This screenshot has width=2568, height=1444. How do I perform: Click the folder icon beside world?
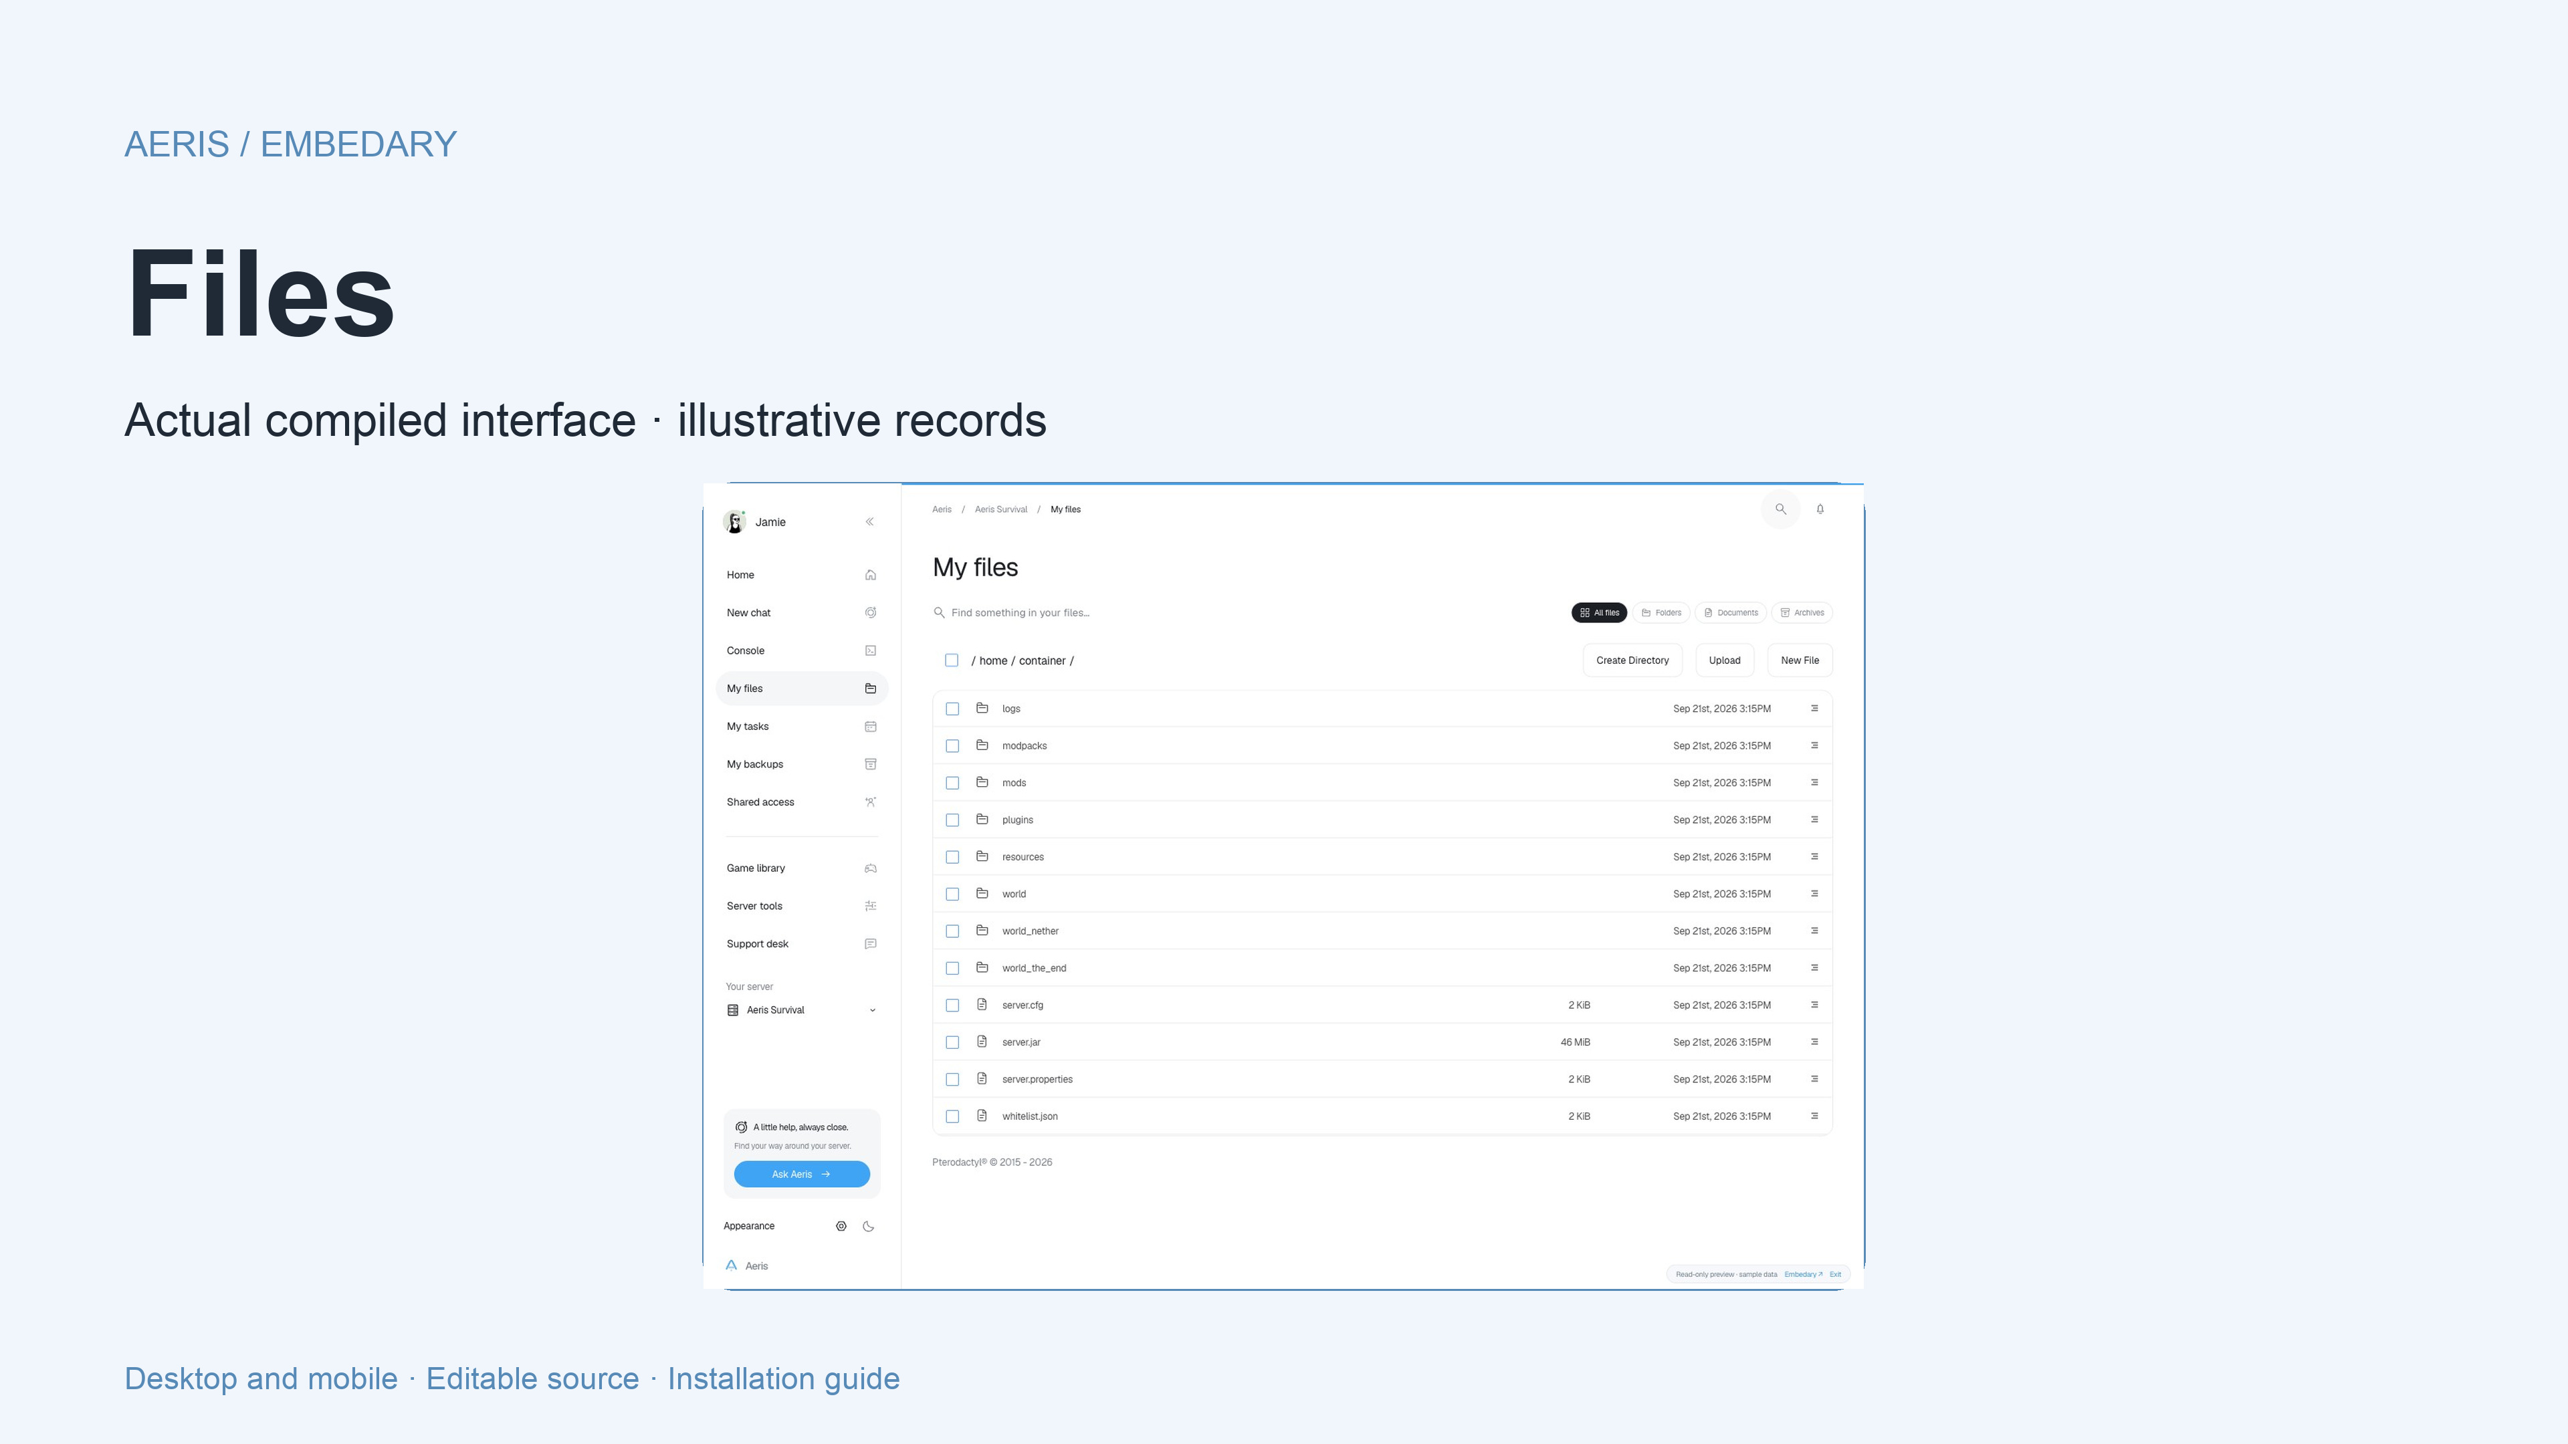click(x=982, y=893)
